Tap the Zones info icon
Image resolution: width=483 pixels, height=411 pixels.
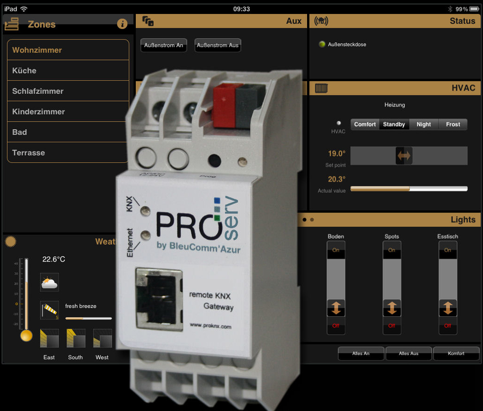pyautogui.click(x=122, y=24)
